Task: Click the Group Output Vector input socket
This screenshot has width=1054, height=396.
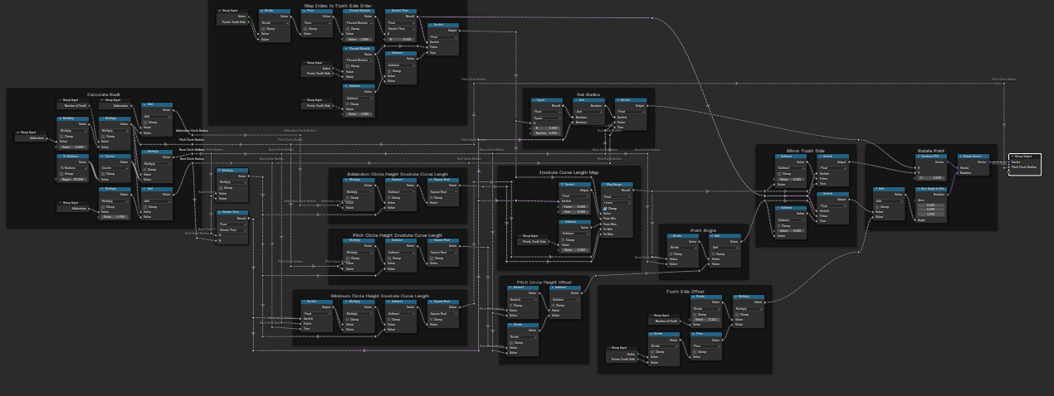Action: click(x=1008, y=162)
